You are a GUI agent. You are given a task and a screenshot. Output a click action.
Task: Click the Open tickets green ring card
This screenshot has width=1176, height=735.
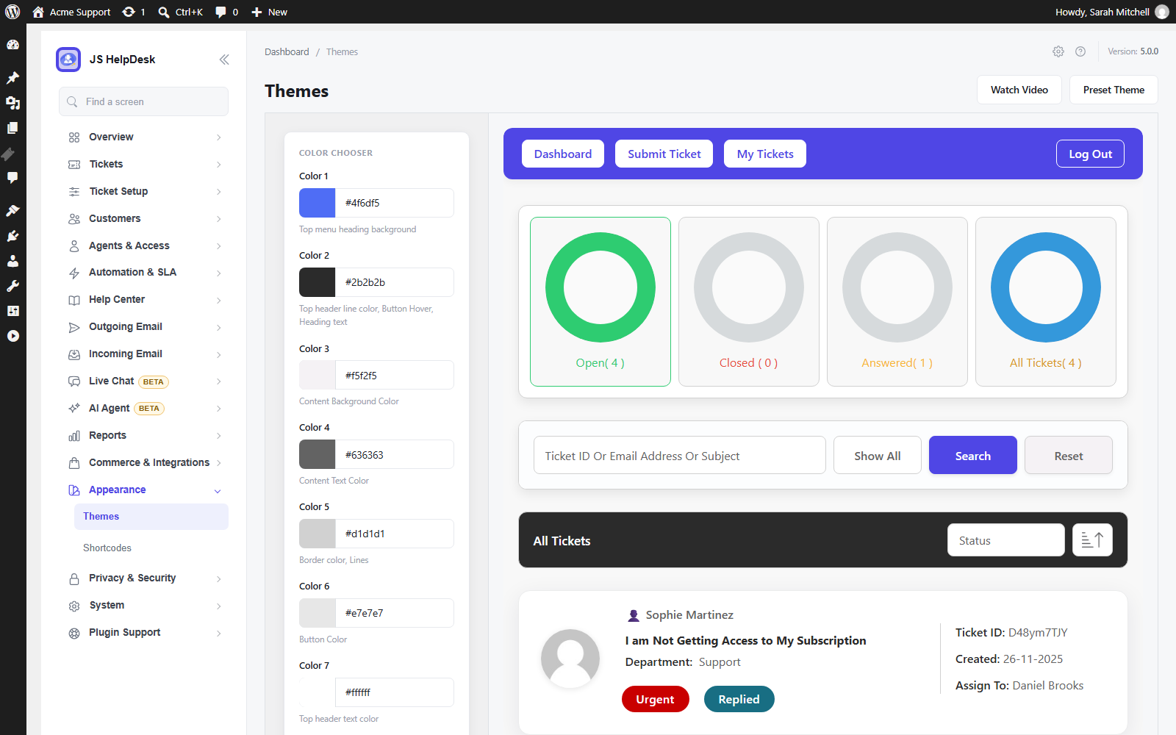(x=600, y=301)
